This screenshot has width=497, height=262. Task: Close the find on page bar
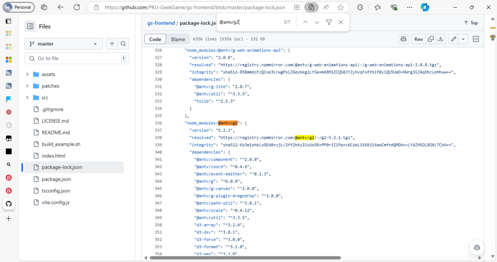point(341,22)
